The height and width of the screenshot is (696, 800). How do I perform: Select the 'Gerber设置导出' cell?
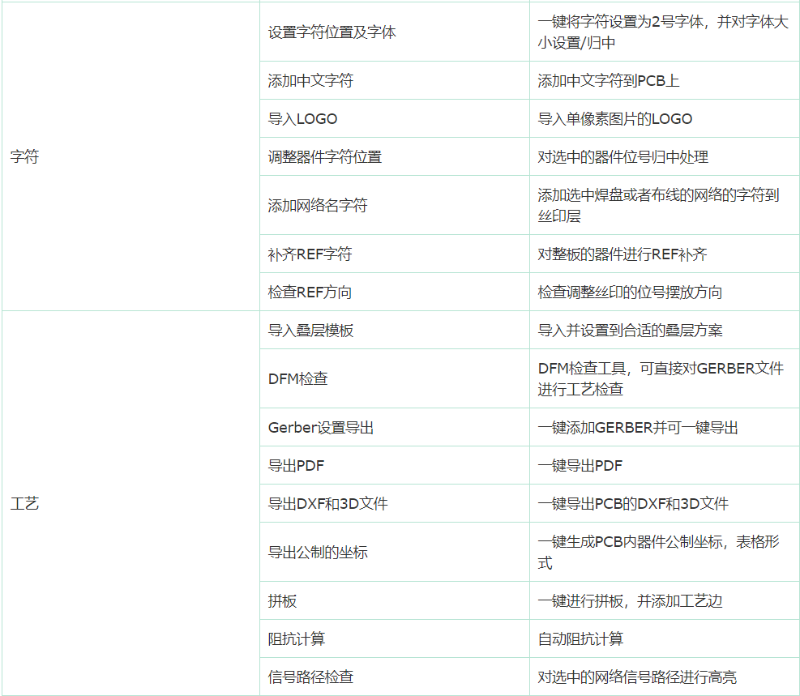click(395, 427)
